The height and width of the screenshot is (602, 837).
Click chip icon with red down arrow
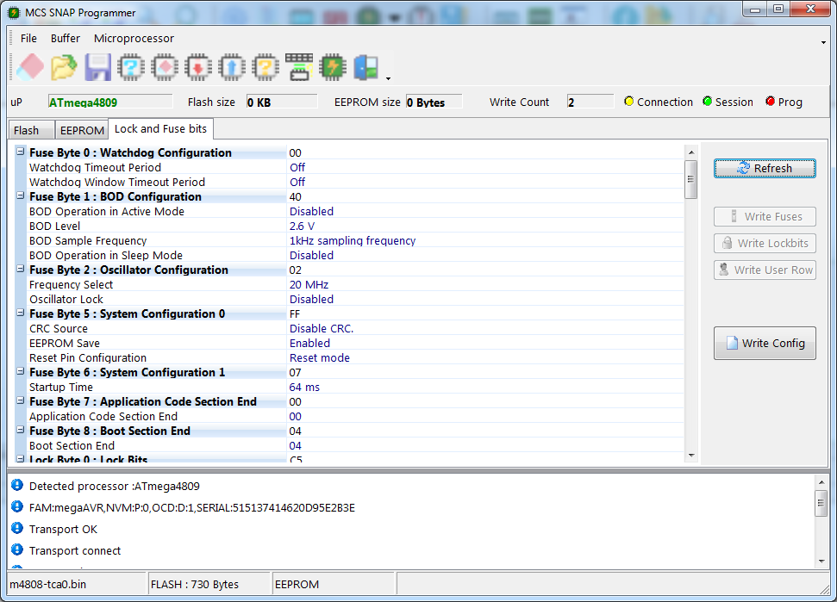[x=198, y=67]
